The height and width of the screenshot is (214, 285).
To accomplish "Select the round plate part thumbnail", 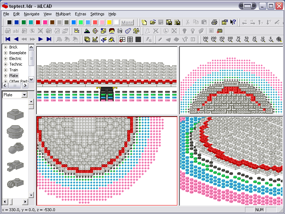I will (14, 132).
